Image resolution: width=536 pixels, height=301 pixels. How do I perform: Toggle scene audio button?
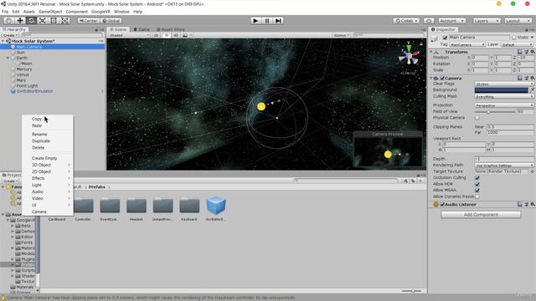pyautogui.click(x=175, y=35)
